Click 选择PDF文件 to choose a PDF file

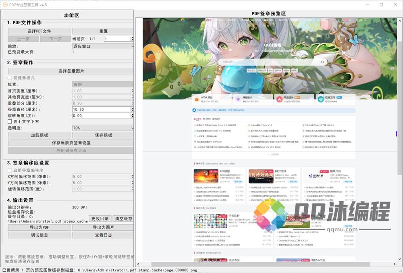pyautogui.click(x=39, y=31)
